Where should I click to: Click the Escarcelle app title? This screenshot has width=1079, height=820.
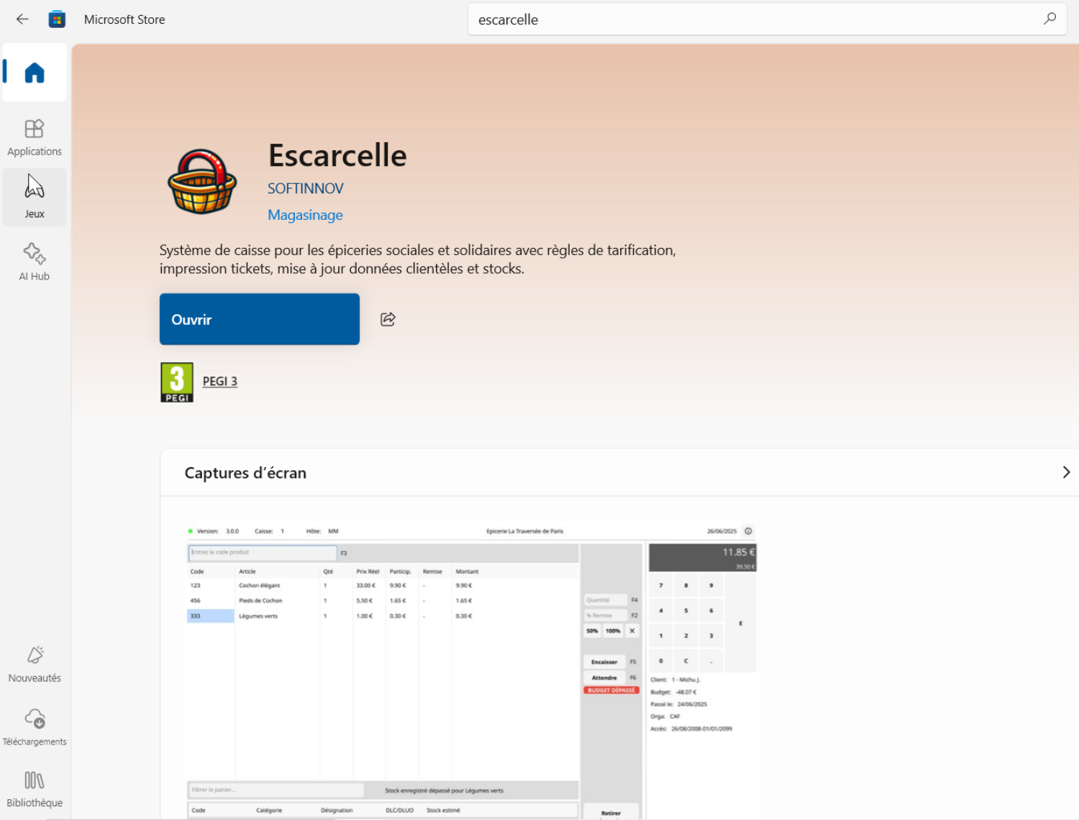click(x=337, y=155)
